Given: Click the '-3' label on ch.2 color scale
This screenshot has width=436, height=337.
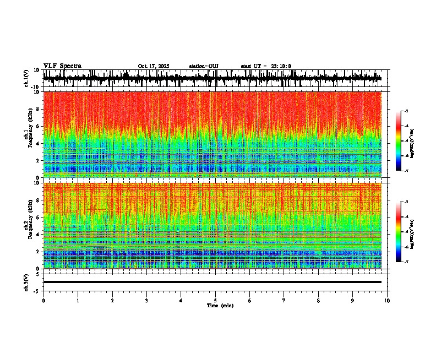Looking at the screenshot, I should pos(406,202).
